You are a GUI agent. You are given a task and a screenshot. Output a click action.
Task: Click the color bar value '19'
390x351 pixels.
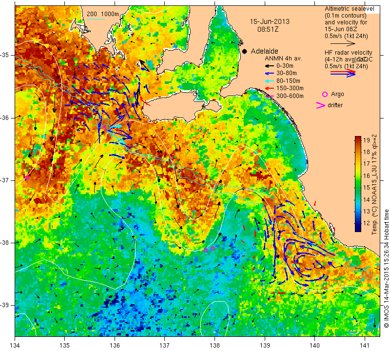(367, 140)
